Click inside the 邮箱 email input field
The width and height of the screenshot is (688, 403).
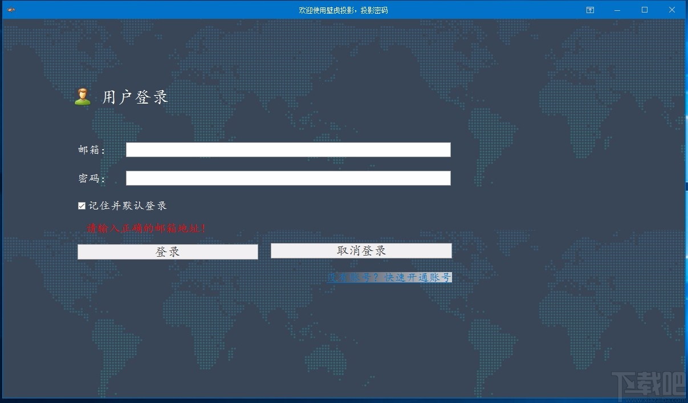[x=287, y=150]
